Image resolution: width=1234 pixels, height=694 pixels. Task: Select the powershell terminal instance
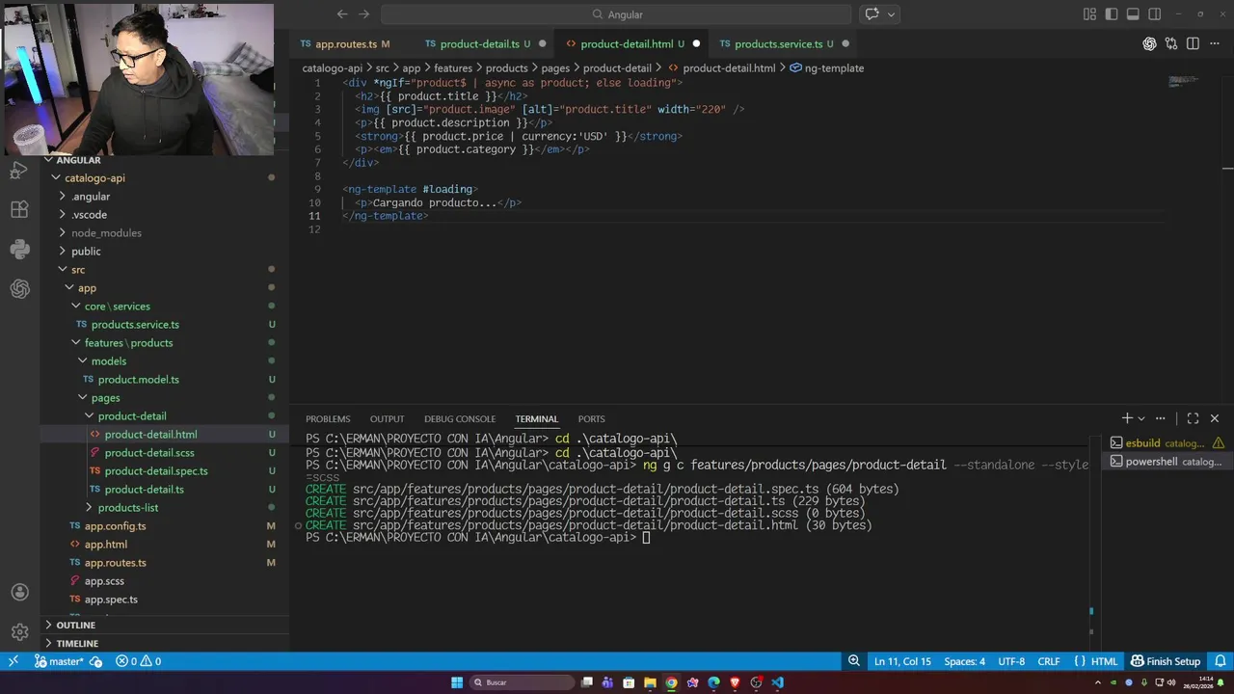coord(1167,462)
